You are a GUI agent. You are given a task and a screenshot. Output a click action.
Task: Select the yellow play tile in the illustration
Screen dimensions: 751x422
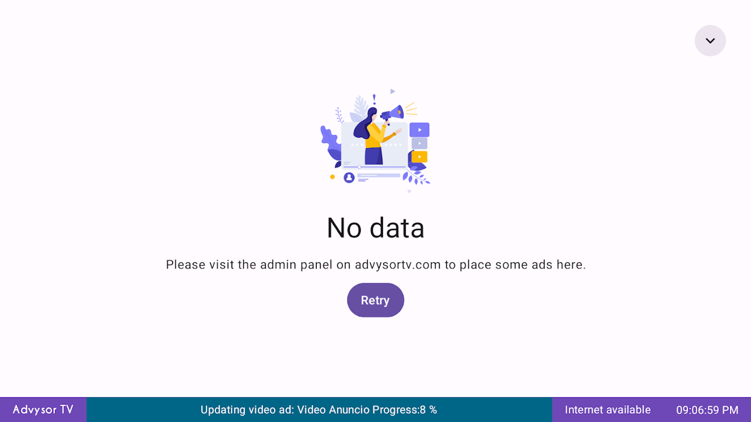(x=419, y=157)
